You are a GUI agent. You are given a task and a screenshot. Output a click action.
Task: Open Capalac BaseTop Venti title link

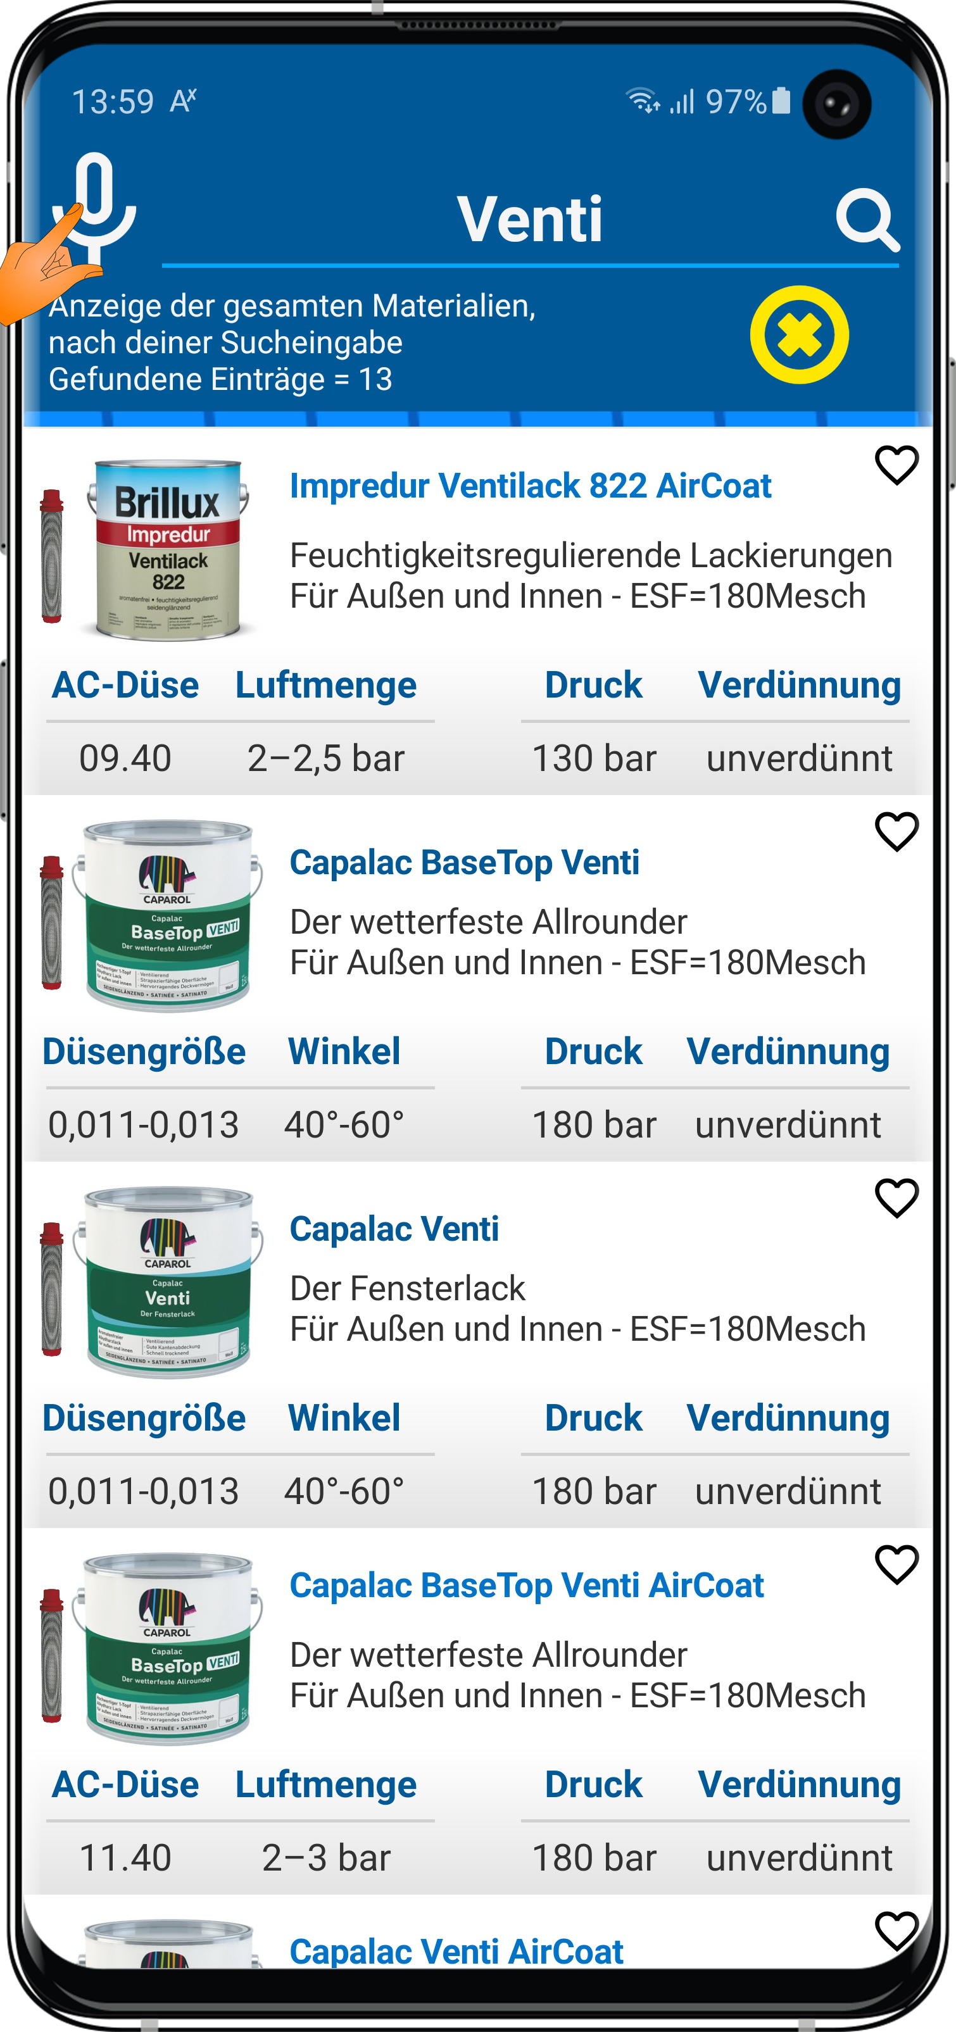(464, 862)
